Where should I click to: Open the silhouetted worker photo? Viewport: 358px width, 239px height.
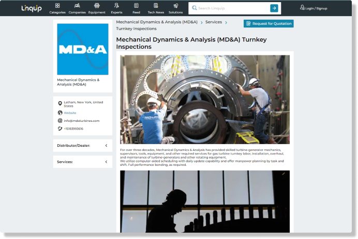click(x=205, y=202)
